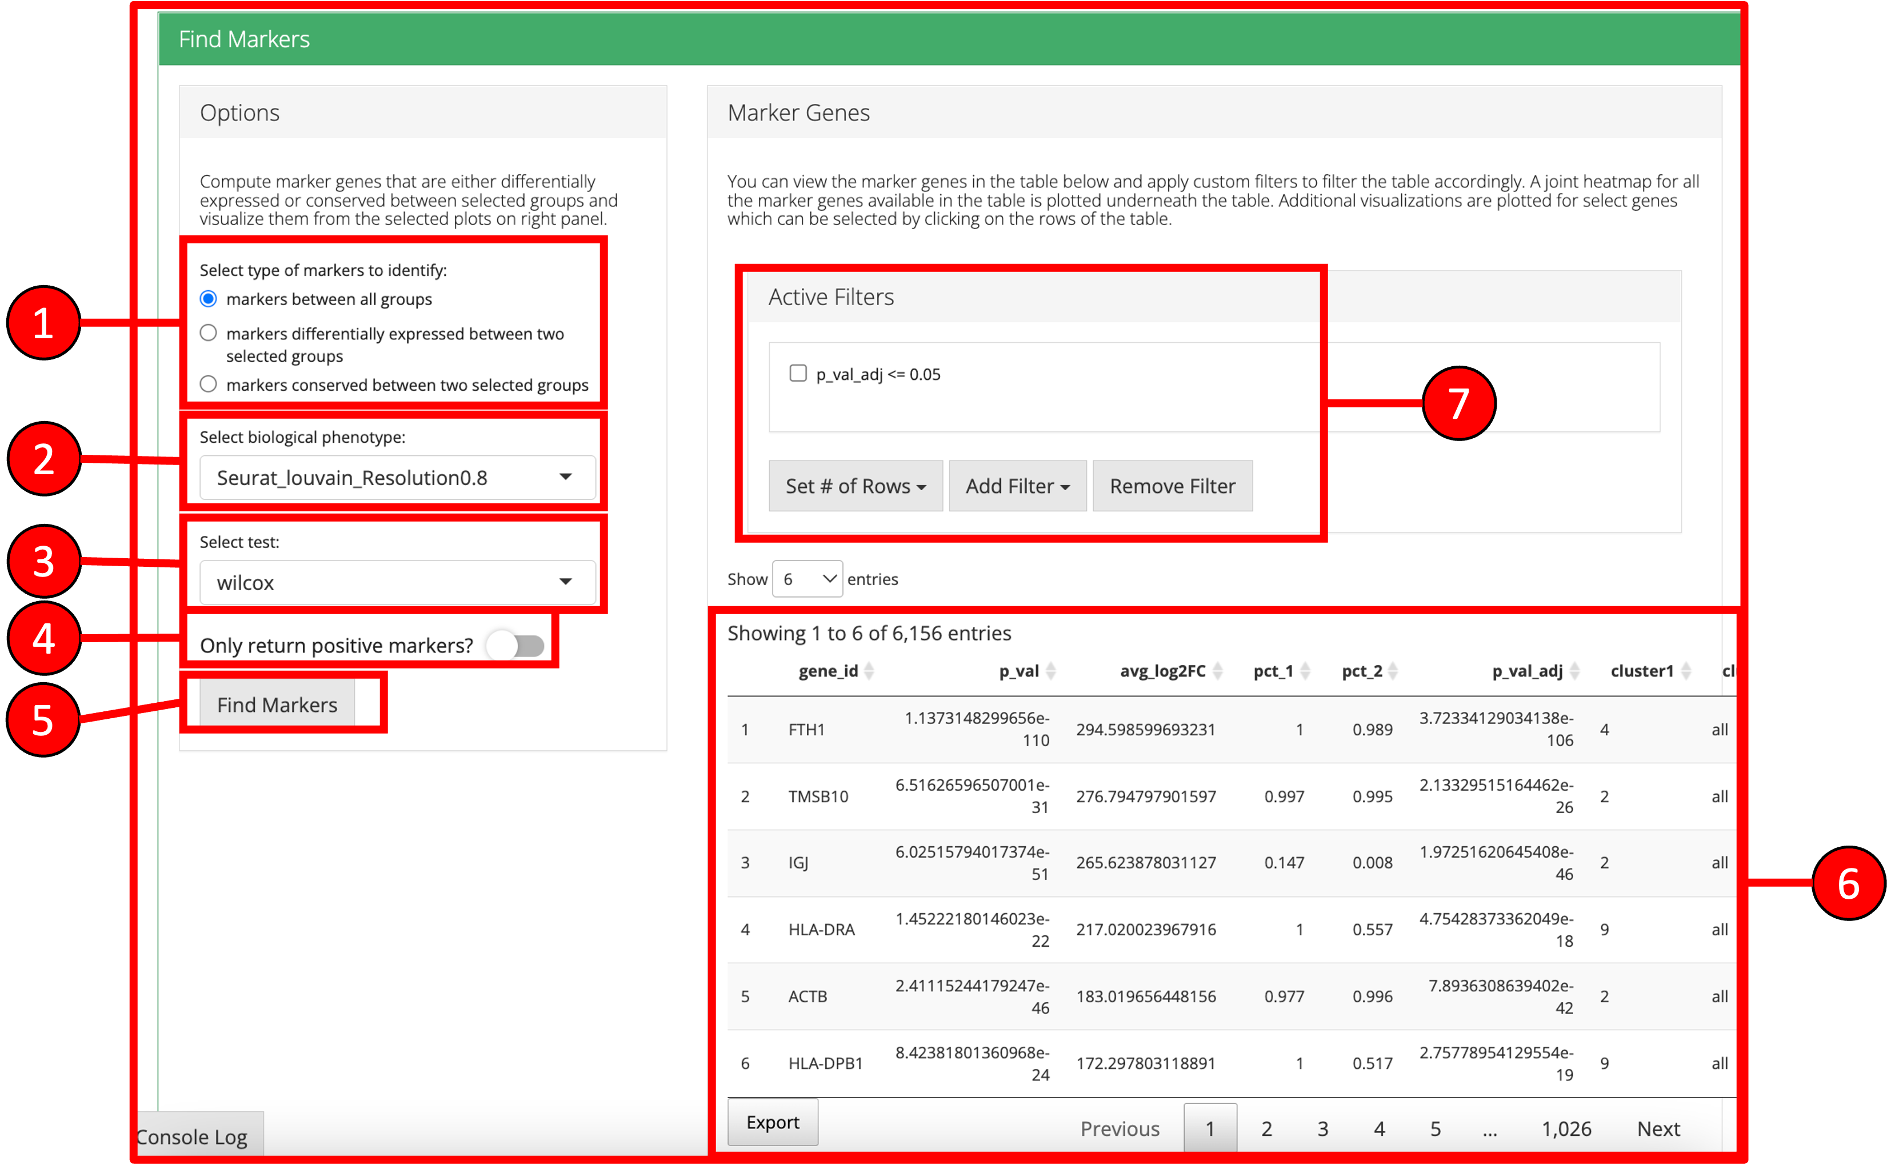Sort table by avg_log2FC column arrows
Screen dimensions: 1891x1165
1217,671
